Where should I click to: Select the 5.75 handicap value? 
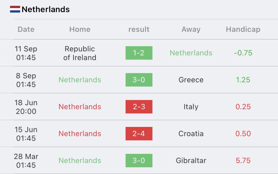(243, 160)
